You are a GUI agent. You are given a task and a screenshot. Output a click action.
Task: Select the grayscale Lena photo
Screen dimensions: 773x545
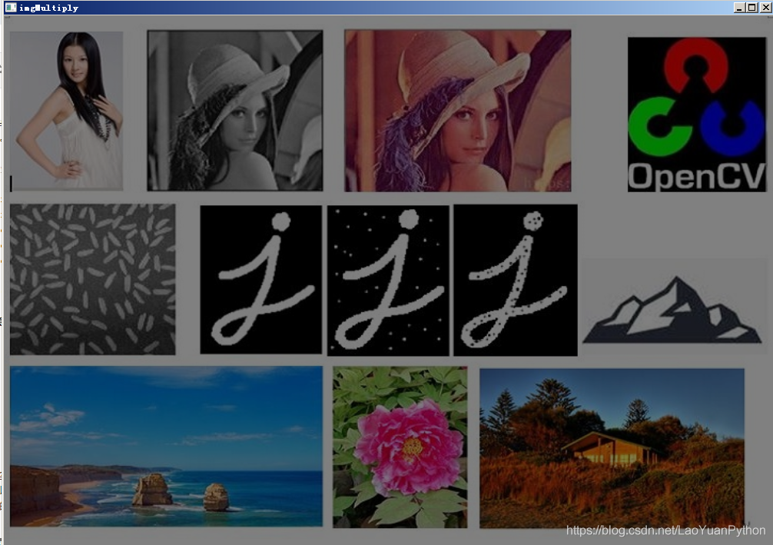[x=235, y=111]
